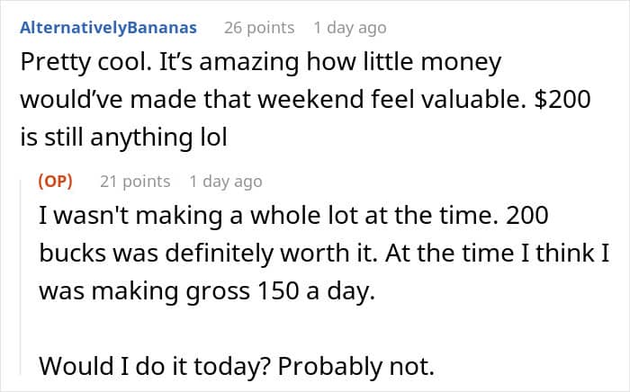Click the orange (OP) author label
Viewport: 630px width, 392px height.
(x=56, y=182)
